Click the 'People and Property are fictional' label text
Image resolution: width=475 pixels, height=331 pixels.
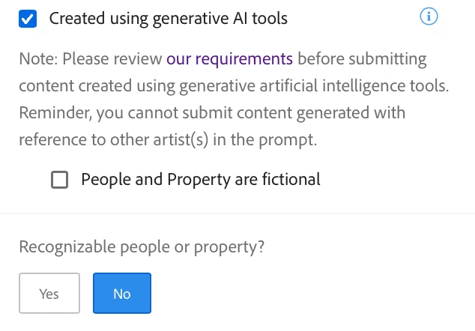[x=200, y=180]
